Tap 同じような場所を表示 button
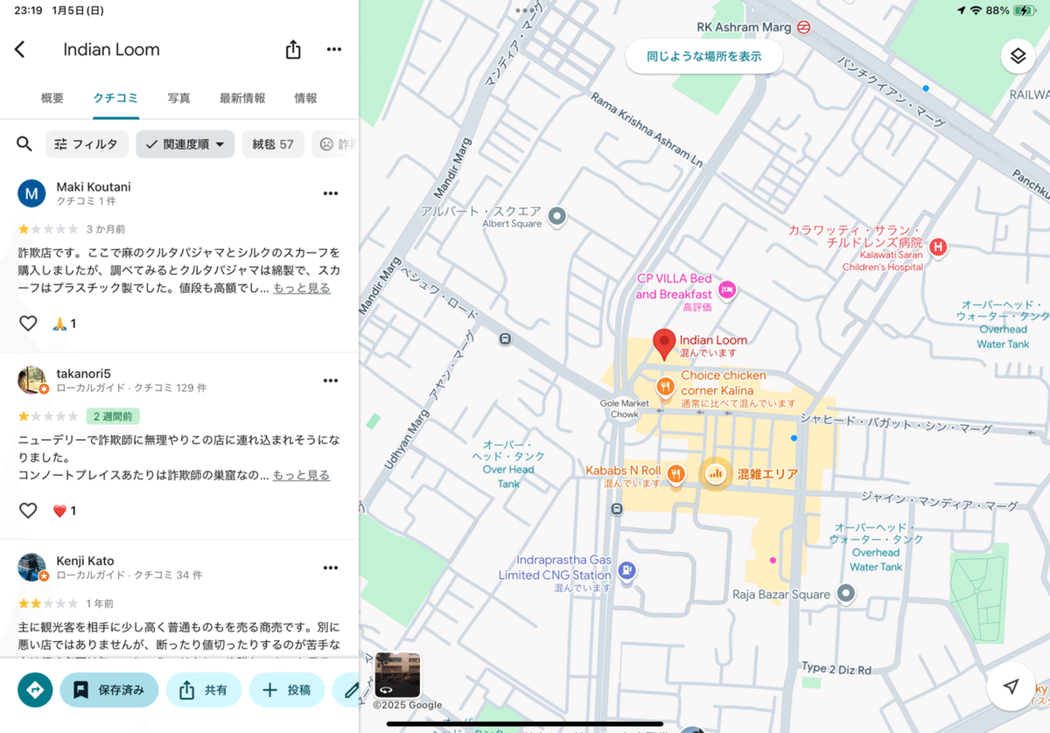 click(703, 56)
